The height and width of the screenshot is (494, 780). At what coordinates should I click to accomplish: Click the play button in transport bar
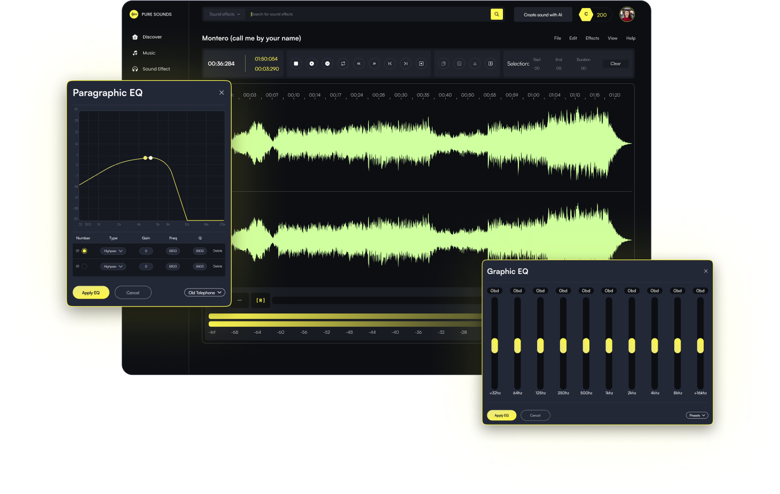pyautogui.click(x=312, y=64)
